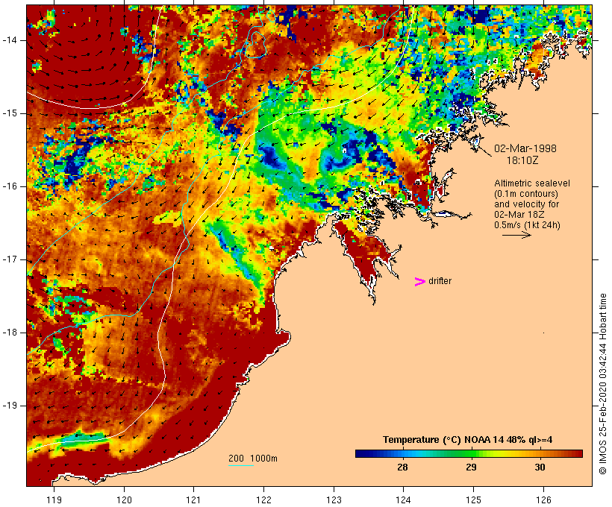Click the latitude axis label -16
Screen dimensions: 612x507
(x=10, y=186)
